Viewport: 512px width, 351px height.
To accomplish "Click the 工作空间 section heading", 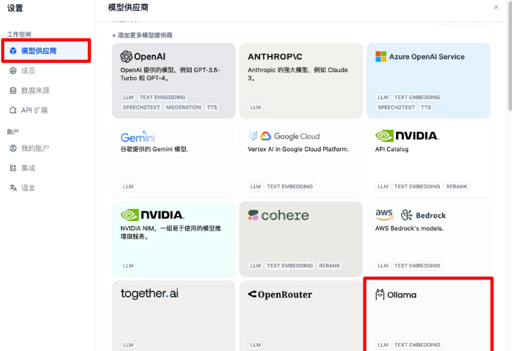I will (x=19, y=34).
